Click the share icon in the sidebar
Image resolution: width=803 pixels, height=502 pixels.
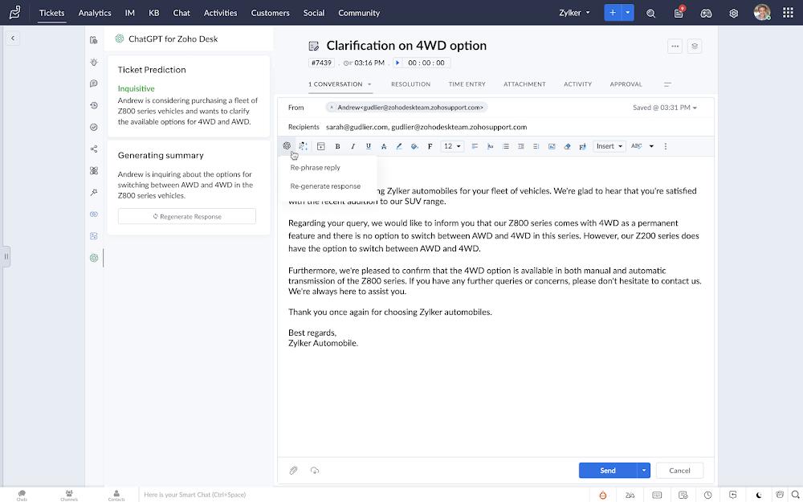tap(94, 149)
